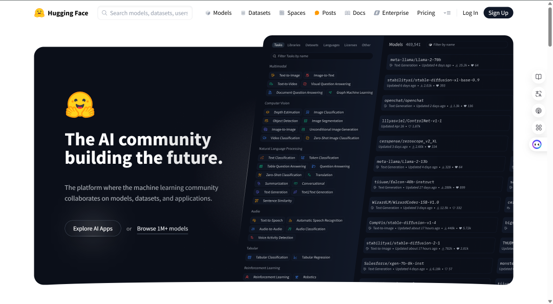
Task: Click the Image Segmentation task tag
Action: click(324, 121)
